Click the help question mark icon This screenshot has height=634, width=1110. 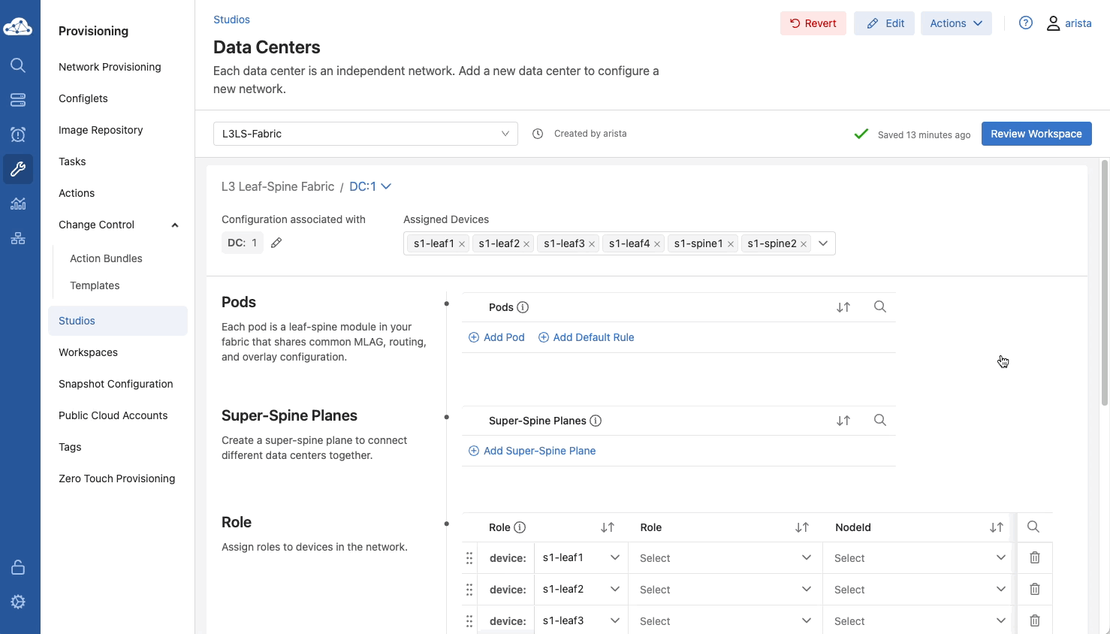[x=1025, y=23]
